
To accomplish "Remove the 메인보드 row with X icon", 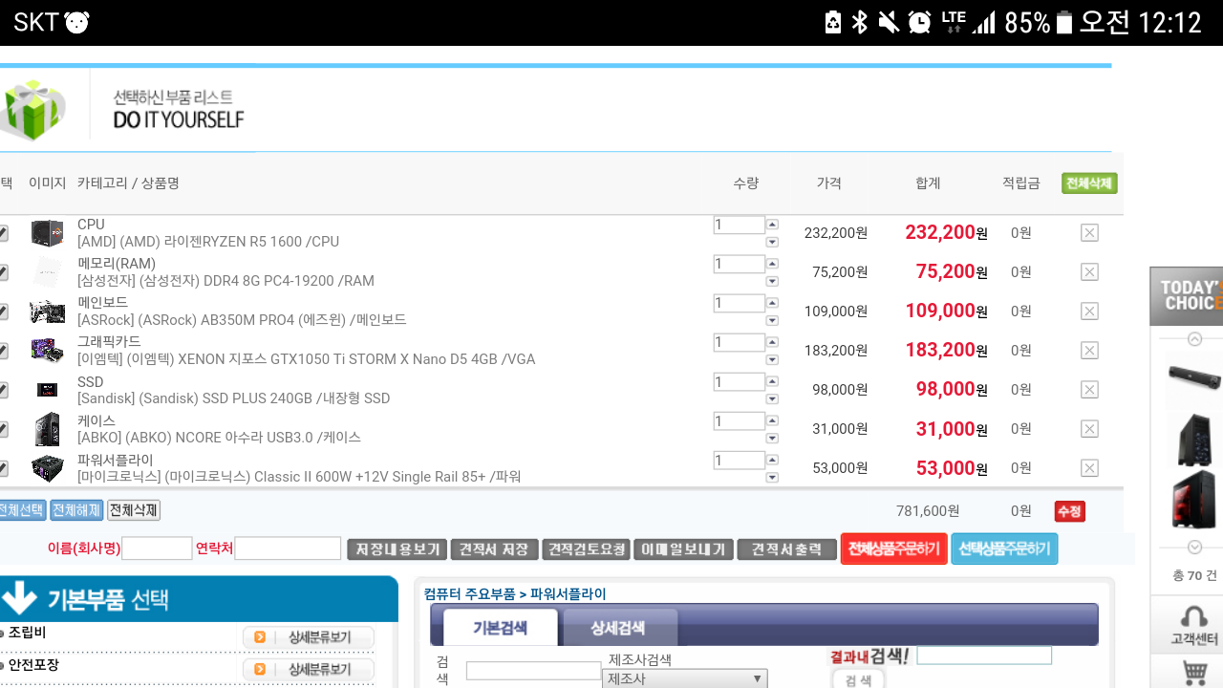I will click(1089, 312).
